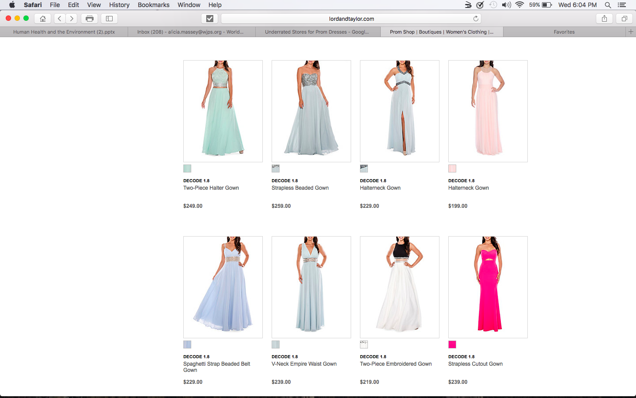Click the round checkmark menu bar icon
The width and height of the screenshot is (636, 398).
[480, 5]
